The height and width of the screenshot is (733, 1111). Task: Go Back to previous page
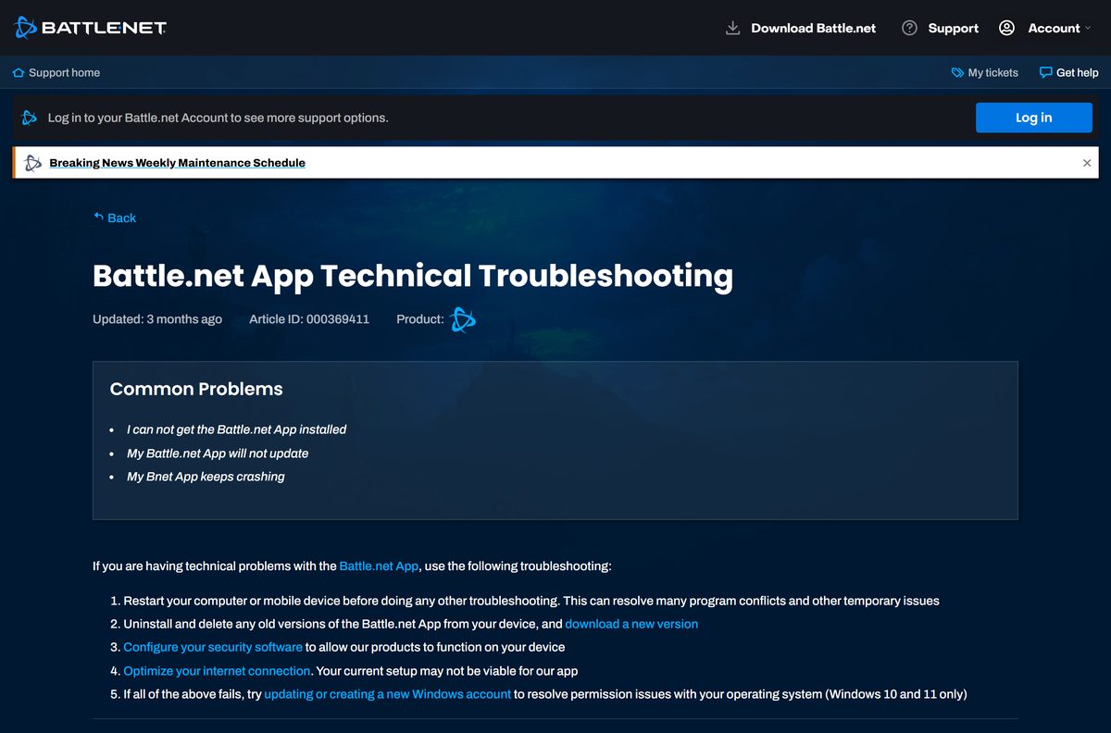coord(121,217)
